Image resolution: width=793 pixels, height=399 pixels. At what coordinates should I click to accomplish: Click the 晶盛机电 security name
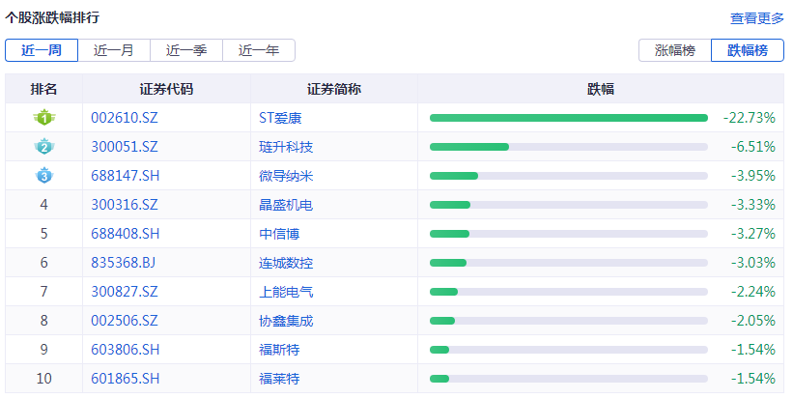click(286, 205)
